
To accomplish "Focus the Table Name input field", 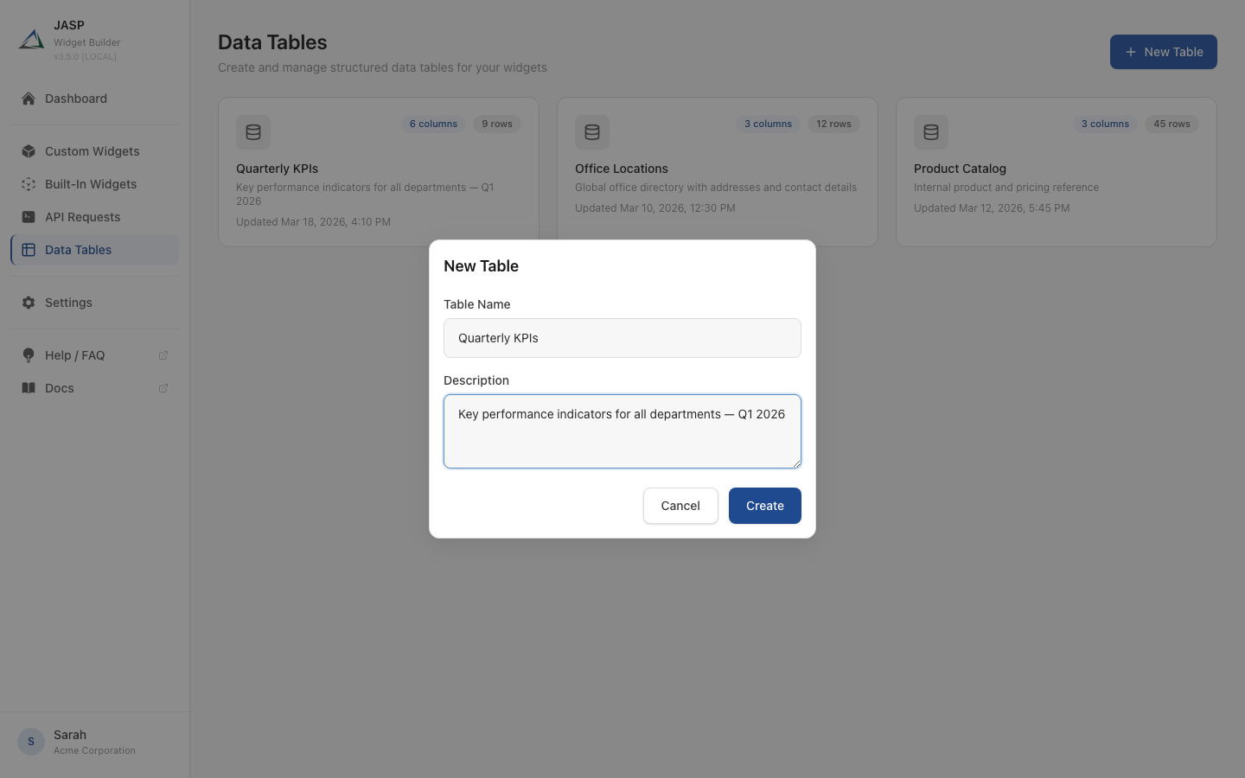I will click(622, 338).
